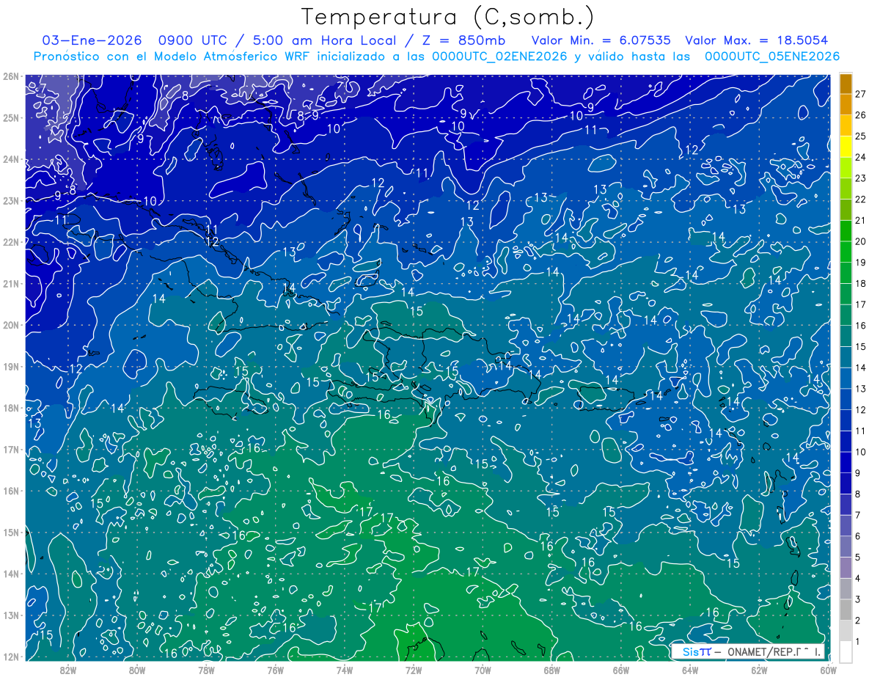
Task: Click the legend scale label '1'
Action: pos(859,642)
